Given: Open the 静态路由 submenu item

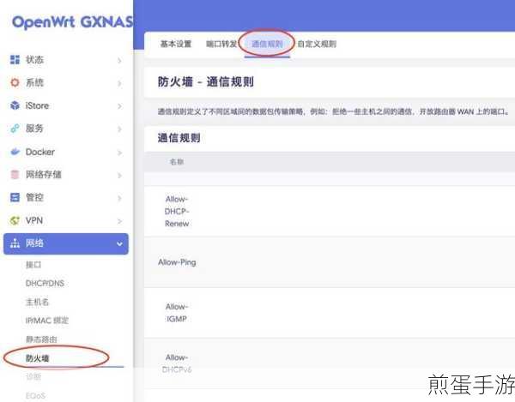Looking at the screenshot, I should 41,339.
